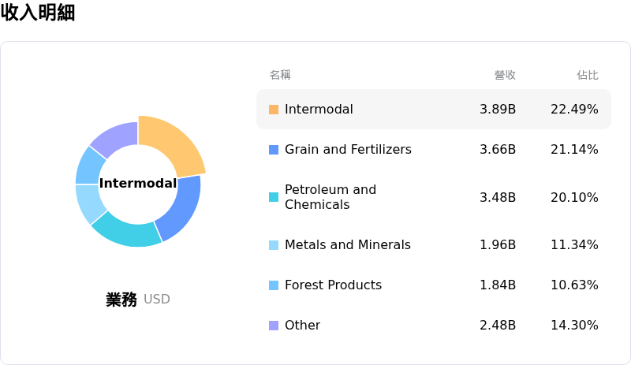Viewport: 631px width, 365px height.
Task: Click the orange Intermodal legend swatch
Action: (274, 110)
